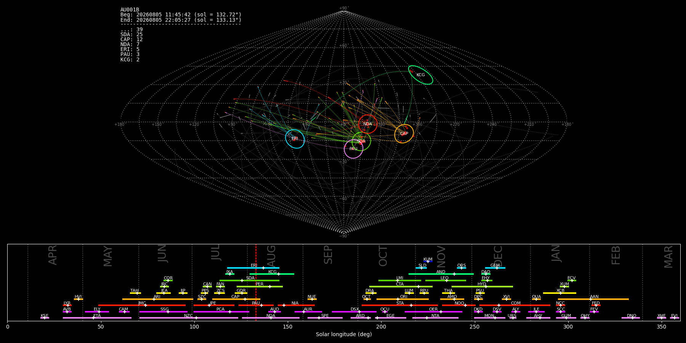The width and height of the screenshot is (686, 343).
Task: Click the CAP orange radiant circle
Action: 404,133
